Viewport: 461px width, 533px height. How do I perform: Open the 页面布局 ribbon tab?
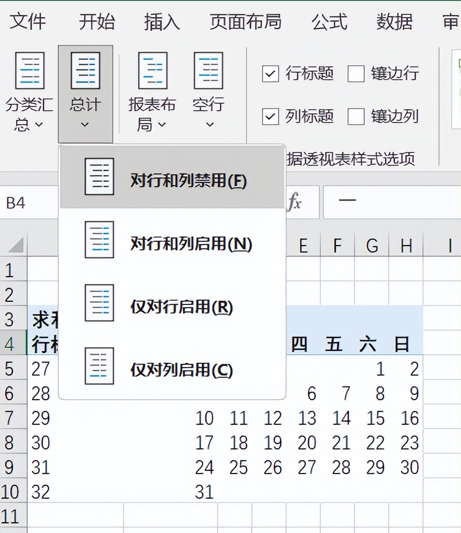coord(244,22)
